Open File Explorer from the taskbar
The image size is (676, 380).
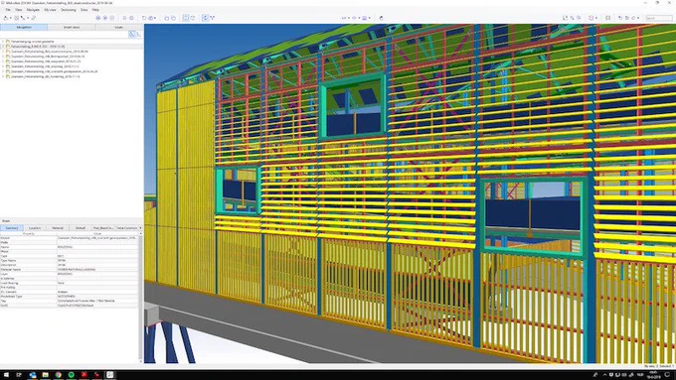[x=46, y=375]
